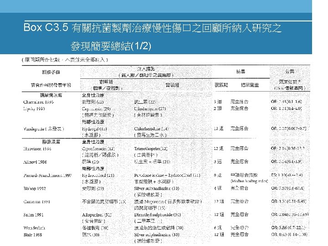Select author cell 'Alinovi 1986'
Screen dimensions: 328x246
pyautogui.click(x=35, y=162)
